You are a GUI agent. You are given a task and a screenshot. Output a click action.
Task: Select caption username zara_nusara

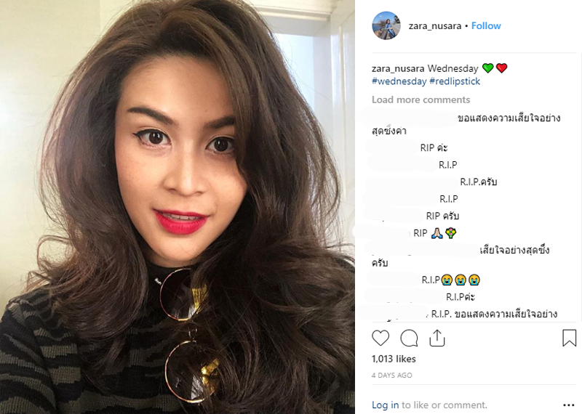point(398,68)
